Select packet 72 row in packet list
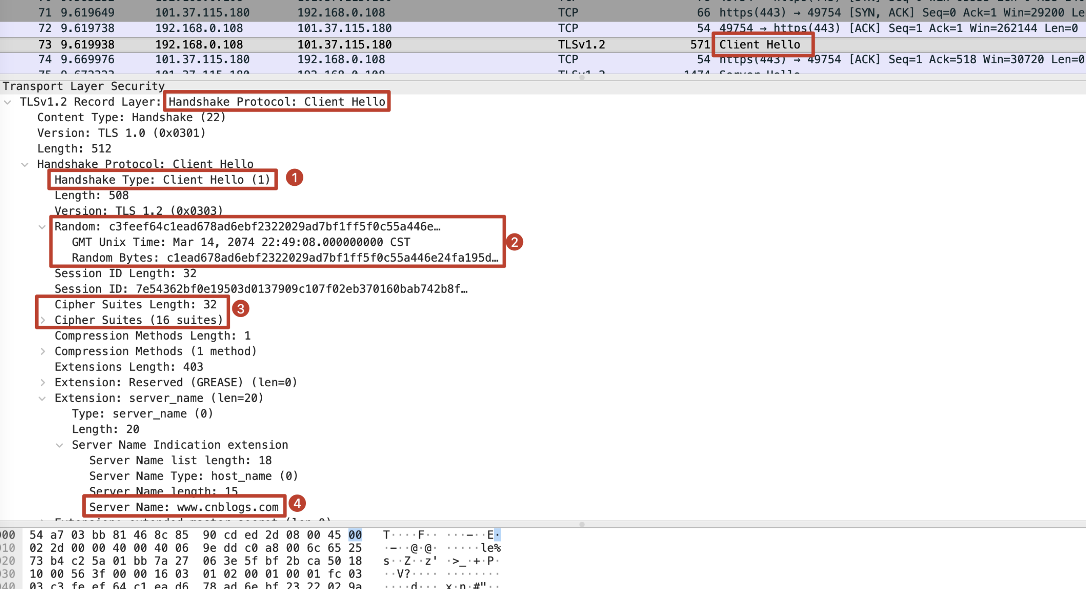 click(x=543, y=29)
